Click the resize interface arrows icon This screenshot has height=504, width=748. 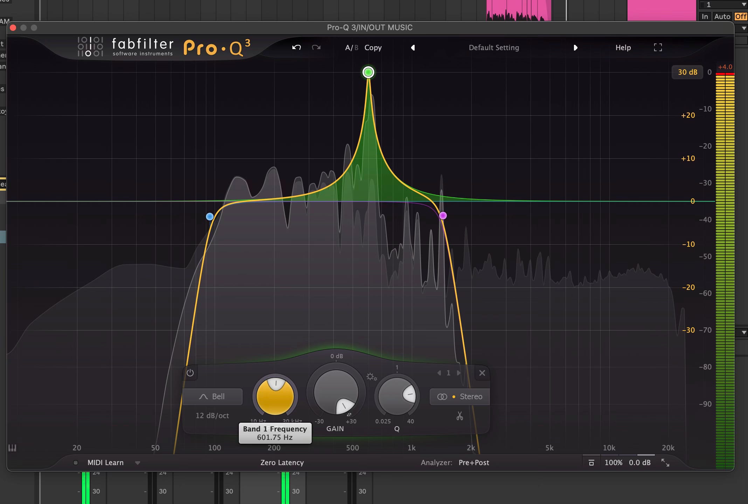point(665,463)
